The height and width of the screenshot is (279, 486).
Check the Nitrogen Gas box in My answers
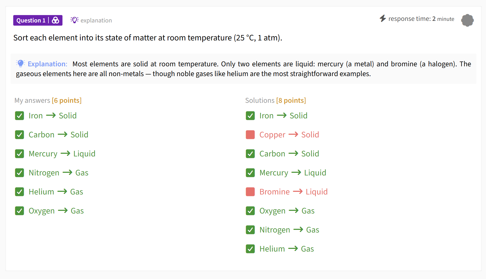(19, 173)
